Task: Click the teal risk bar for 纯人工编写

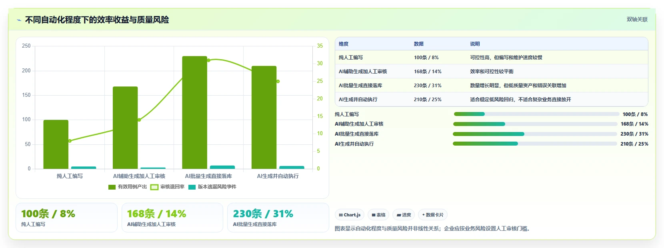Action: [84, 168]
